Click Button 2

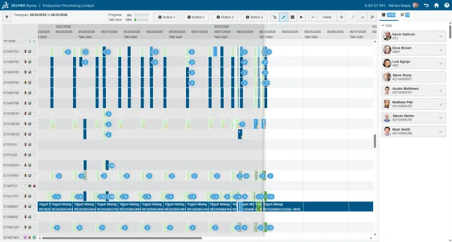(x=196, y=17)
